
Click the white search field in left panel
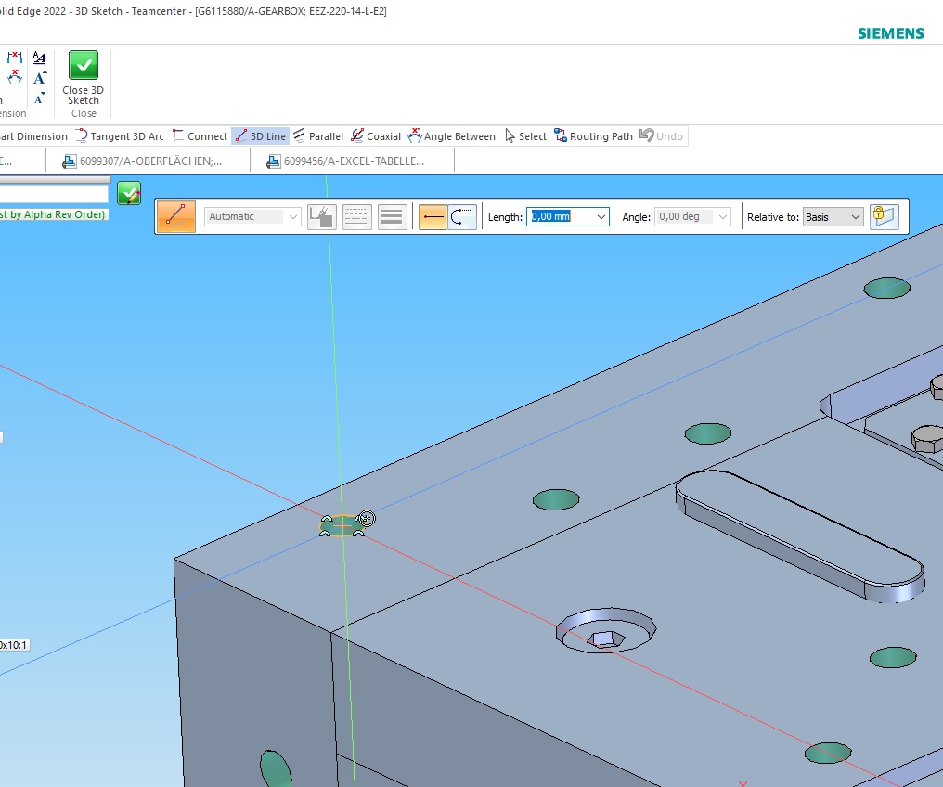54,194
